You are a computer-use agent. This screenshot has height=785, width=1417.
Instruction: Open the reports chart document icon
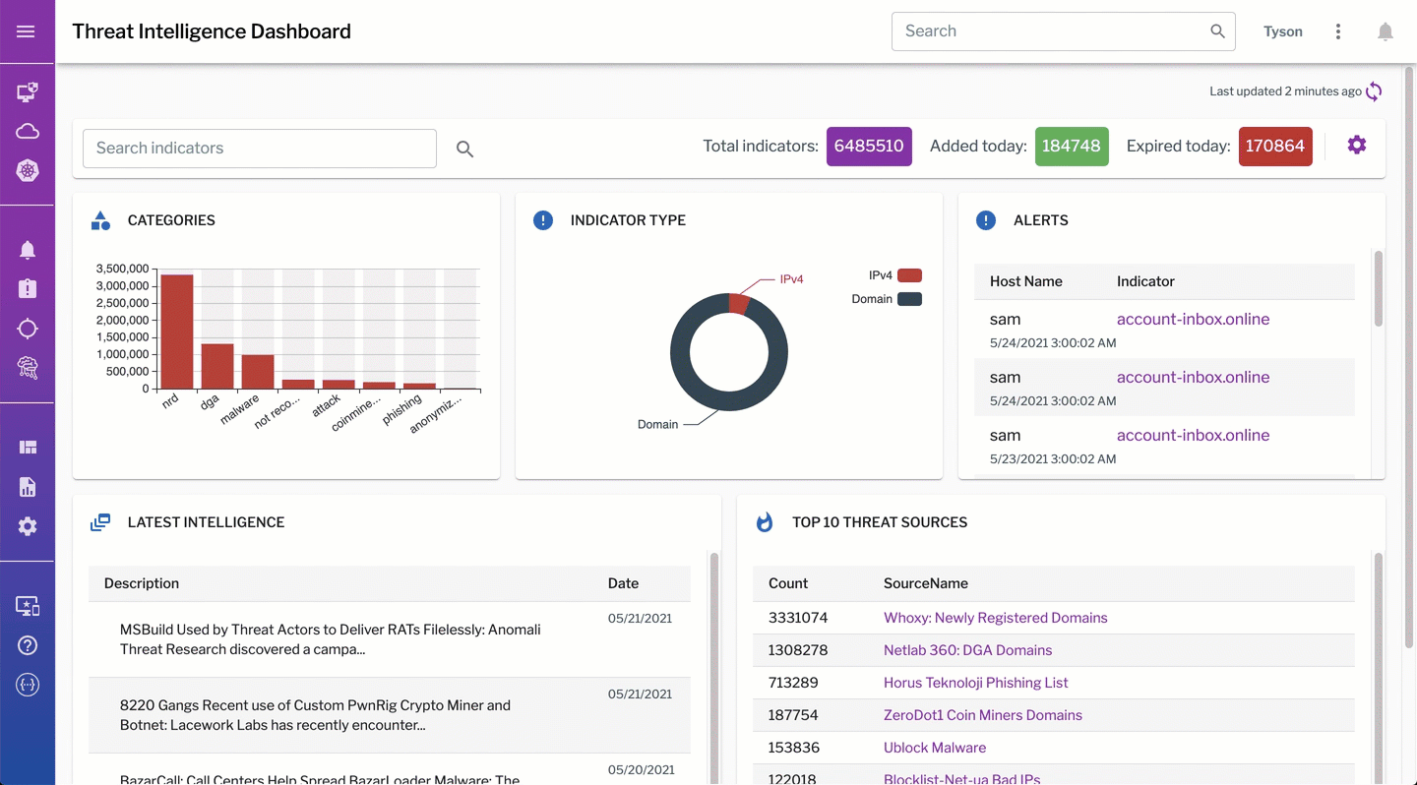28,487
